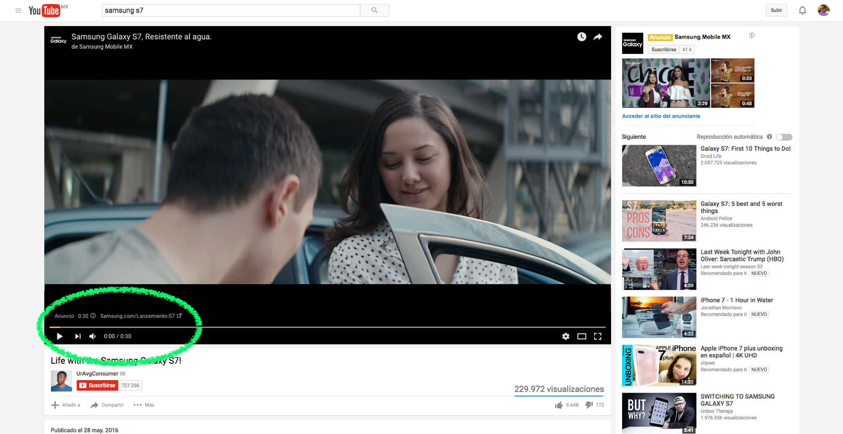843x434 pixels.
Task: Open PROS CONS thumbnail
Action: tap(659, 221)
